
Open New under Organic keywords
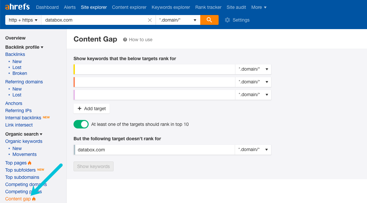coord(17,148)
